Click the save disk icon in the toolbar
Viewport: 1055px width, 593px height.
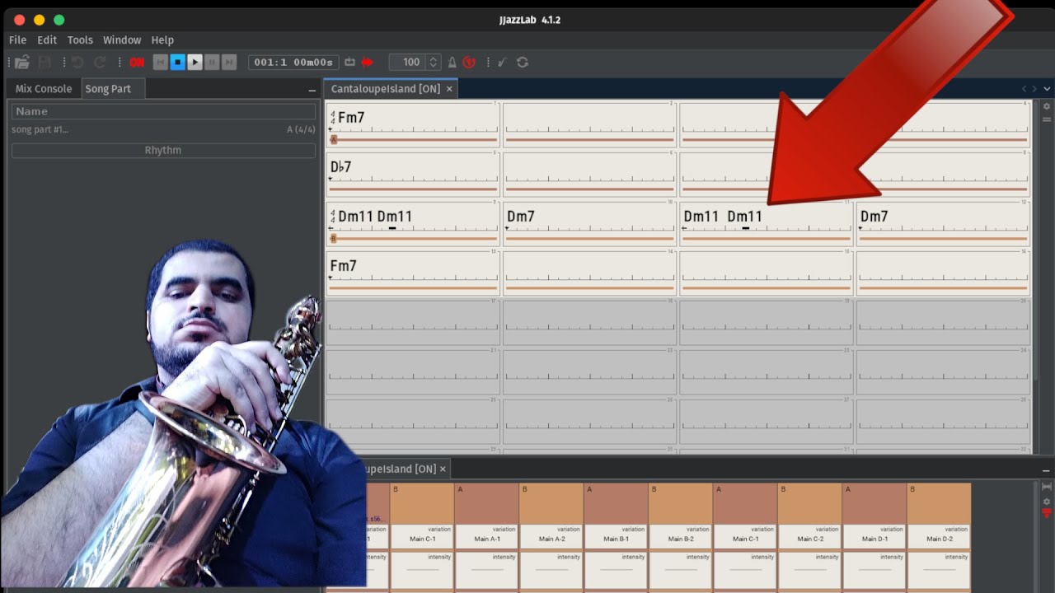click(x=45, y=62)
